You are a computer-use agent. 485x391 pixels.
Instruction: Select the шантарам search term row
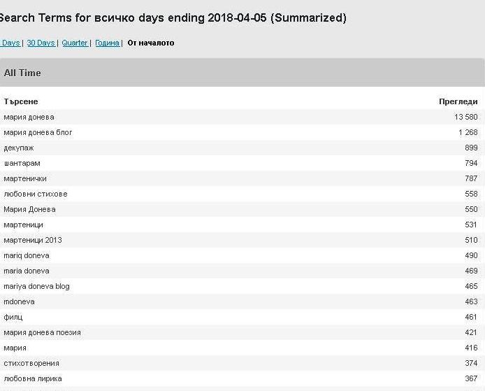tap(22, 163)
